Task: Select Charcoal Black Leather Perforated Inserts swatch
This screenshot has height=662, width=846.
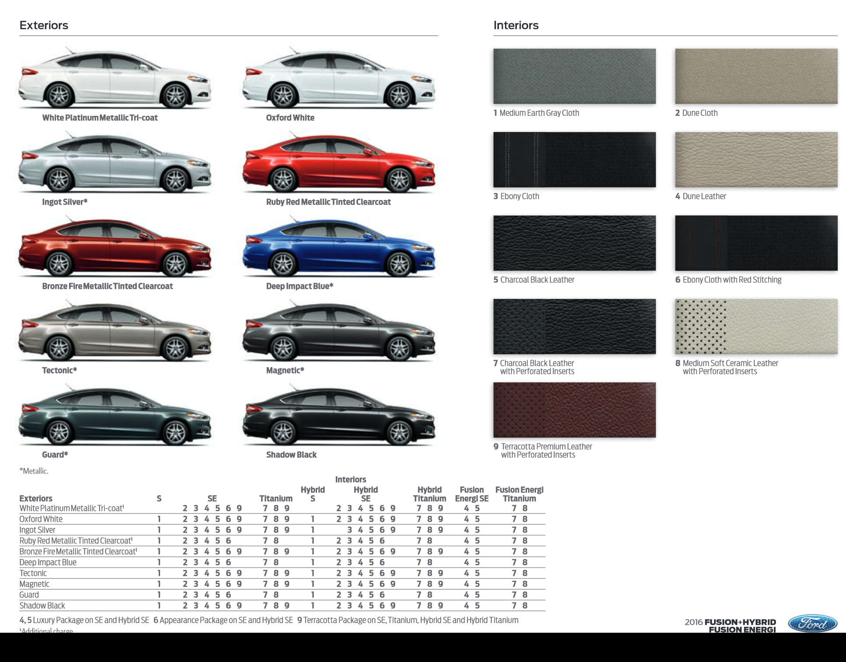Action: [x=574, y=326]
